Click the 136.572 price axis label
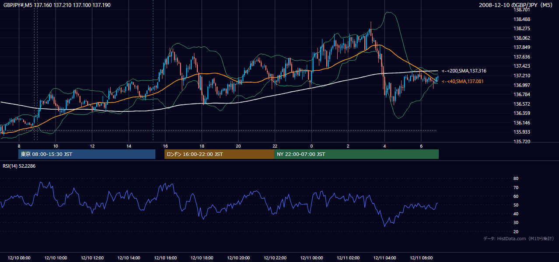The image size is (559, 262). pyautogui.click(x=522, y=104)
